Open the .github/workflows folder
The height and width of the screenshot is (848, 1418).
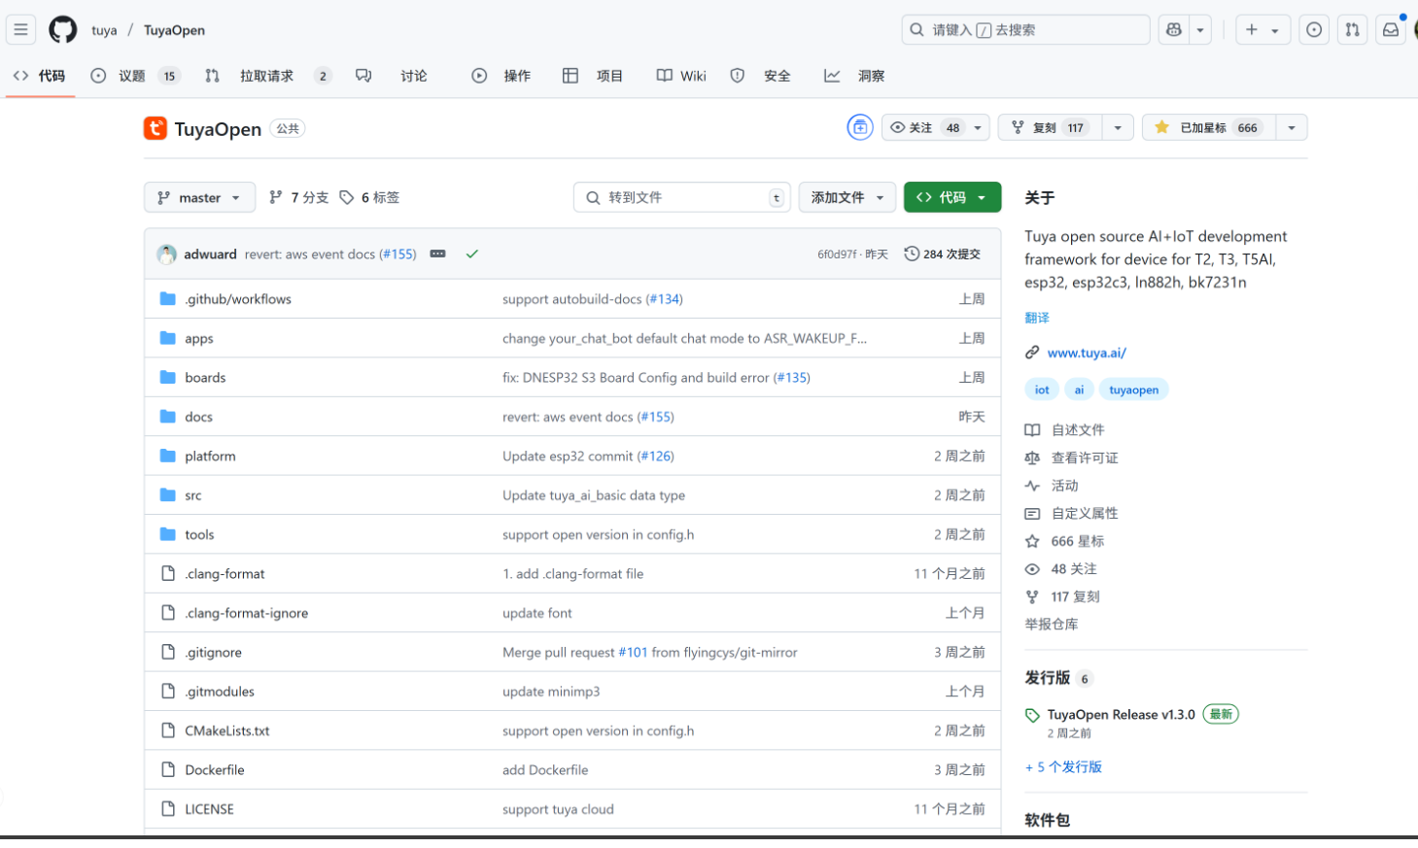tap(238, 299)
